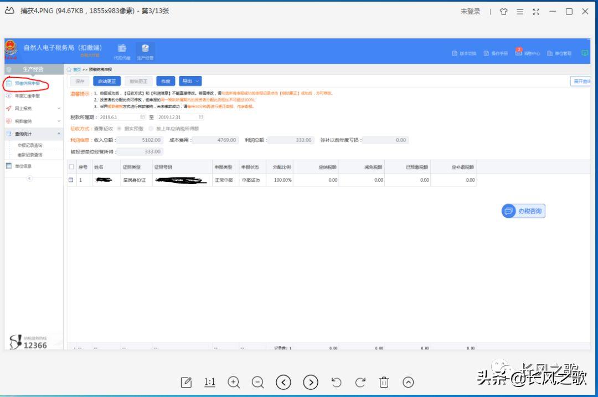Click the undo arrow in viewer toolbar

click(336, 383)
